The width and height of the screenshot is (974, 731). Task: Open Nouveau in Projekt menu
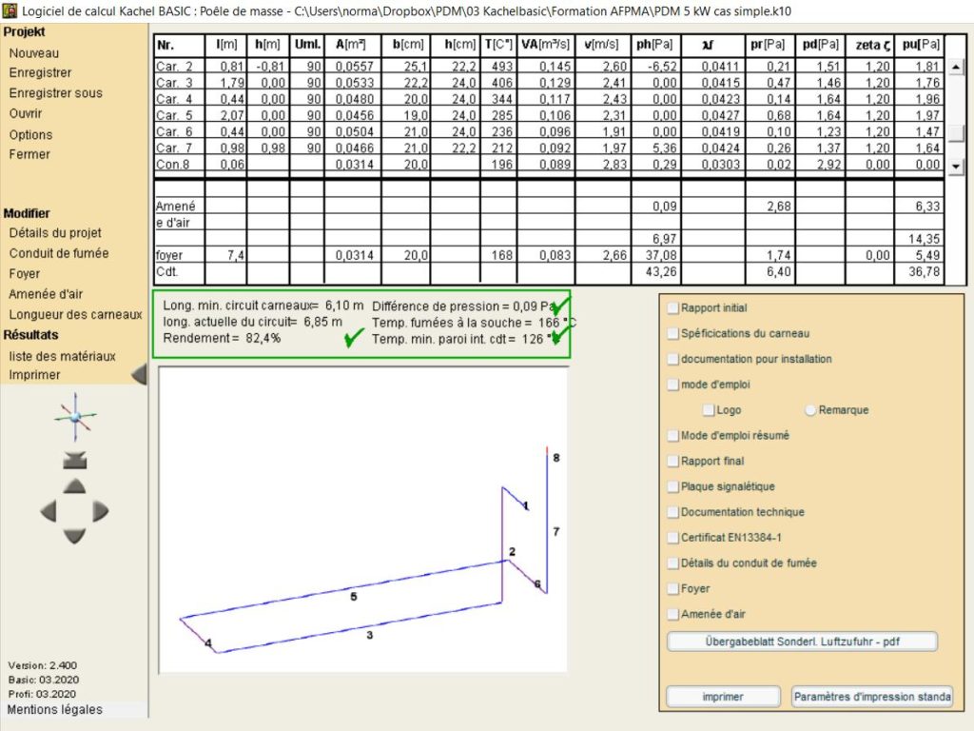(x=34, y=53)
